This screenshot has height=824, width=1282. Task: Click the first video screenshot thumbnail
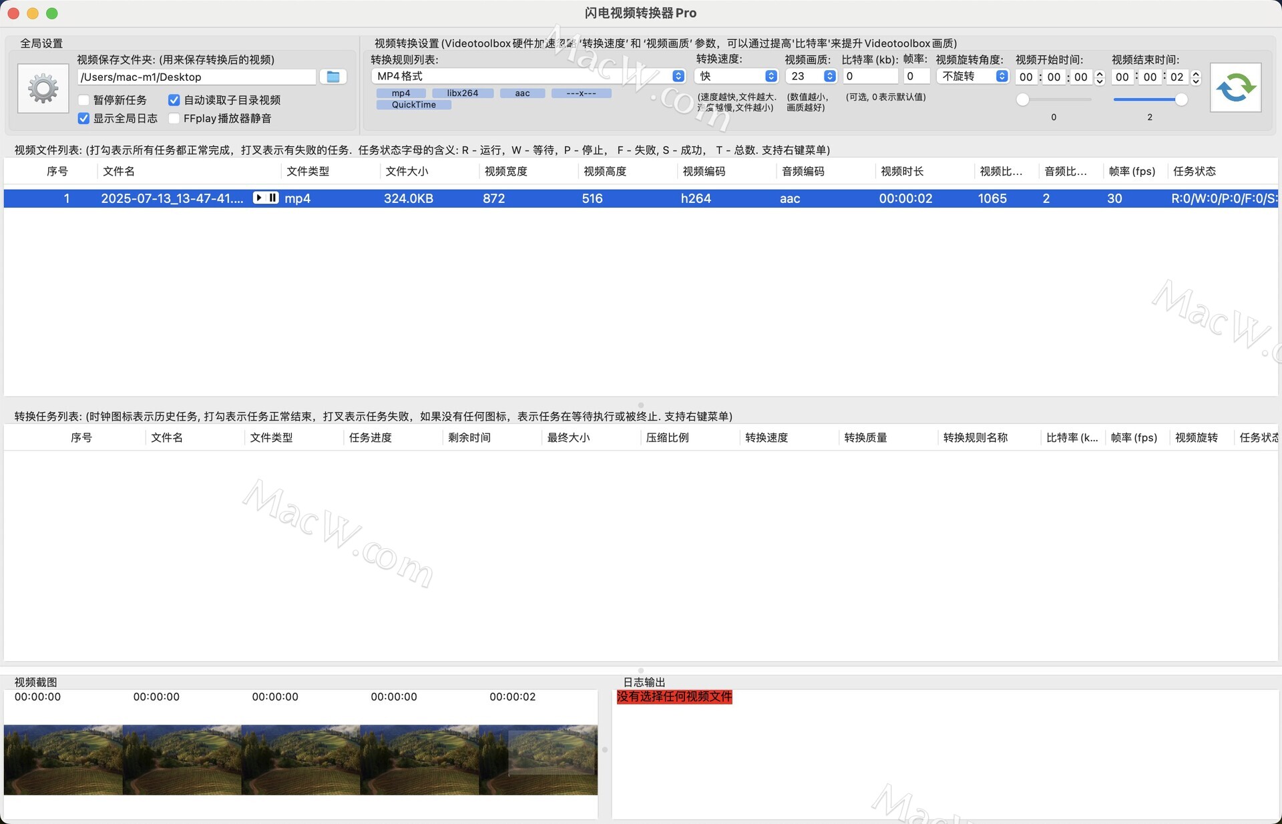click(63, 760)
